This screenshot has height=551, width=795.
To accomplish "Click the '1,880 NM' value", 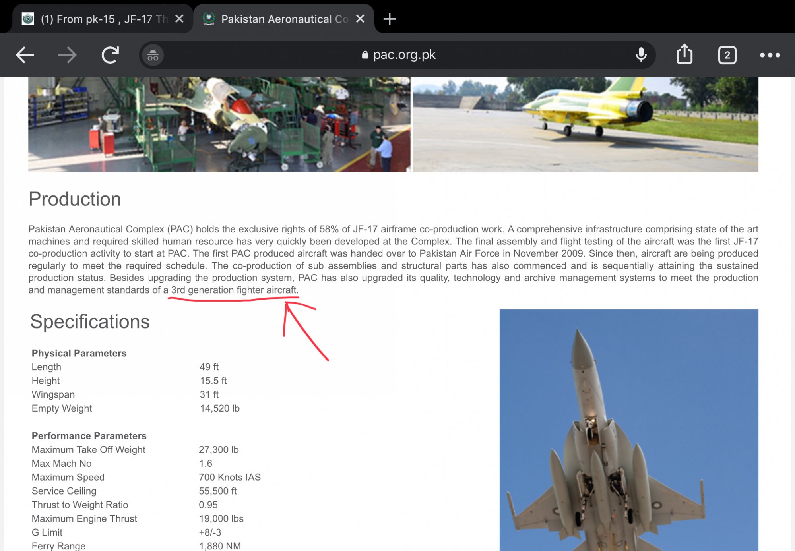I will pos(220,546).
